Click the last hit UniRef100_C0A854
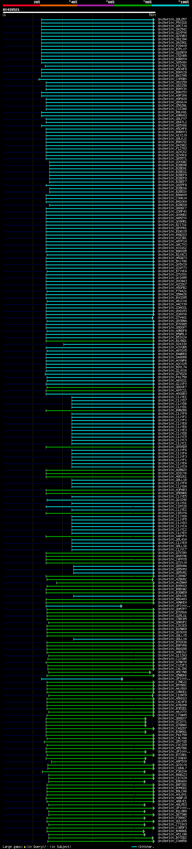Screen dimensions: 192x849 tap(172, 841)
